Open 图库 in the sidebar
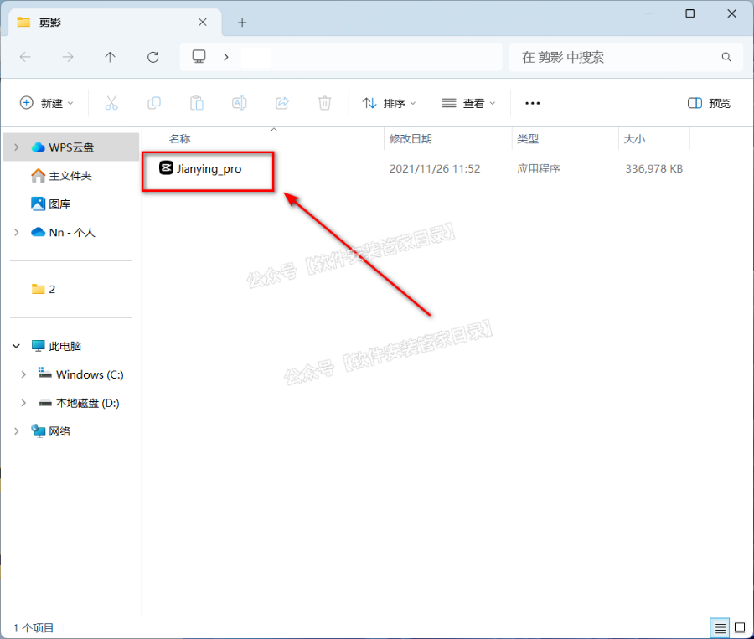The image size is (754, 639). (x=50, y=204)
